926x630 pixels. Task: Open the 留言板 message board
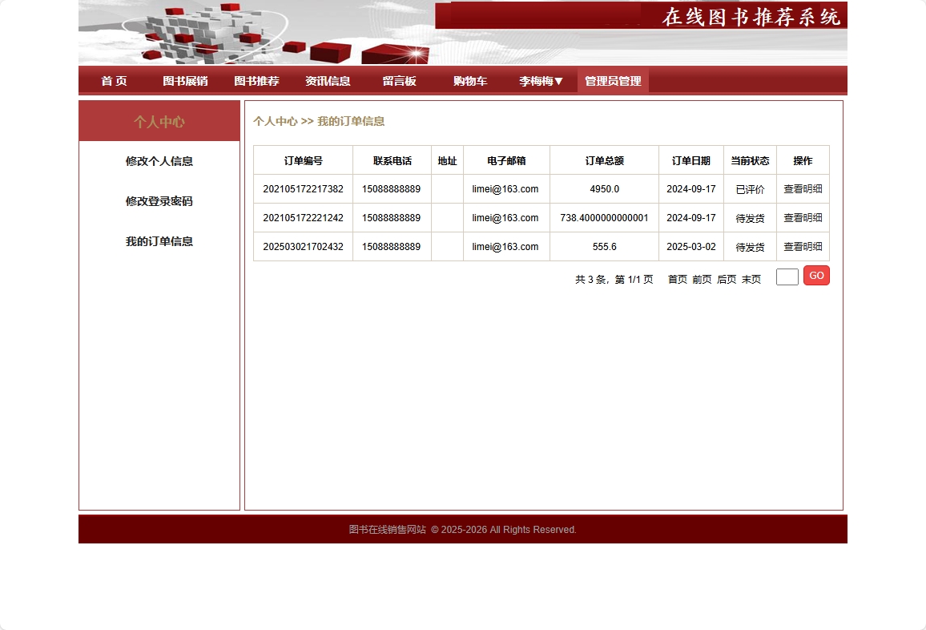[x=400, y=80]
